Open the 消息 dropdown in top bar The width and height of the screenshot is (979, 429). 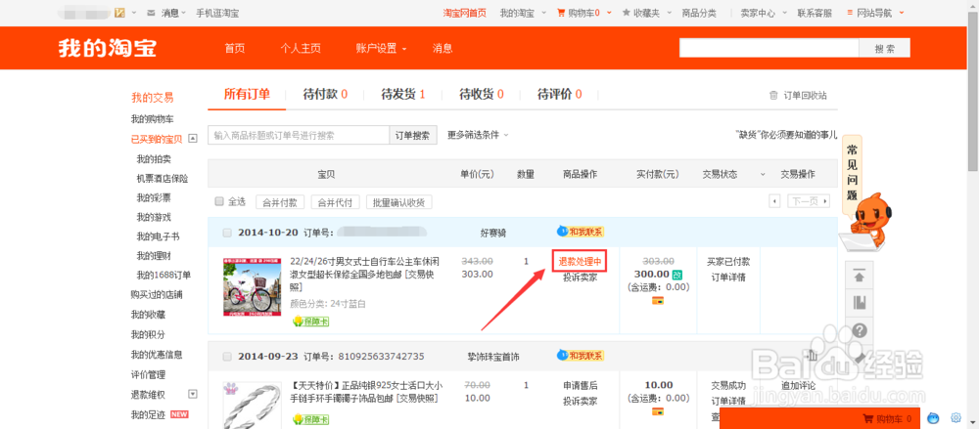tap(184, 13)
